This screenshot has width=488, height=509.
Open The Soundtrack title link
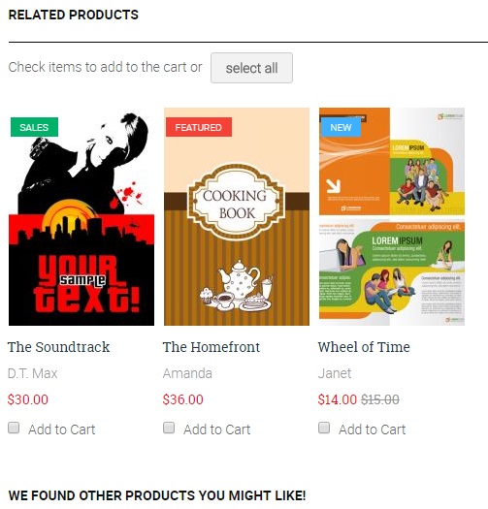(59, 347)
